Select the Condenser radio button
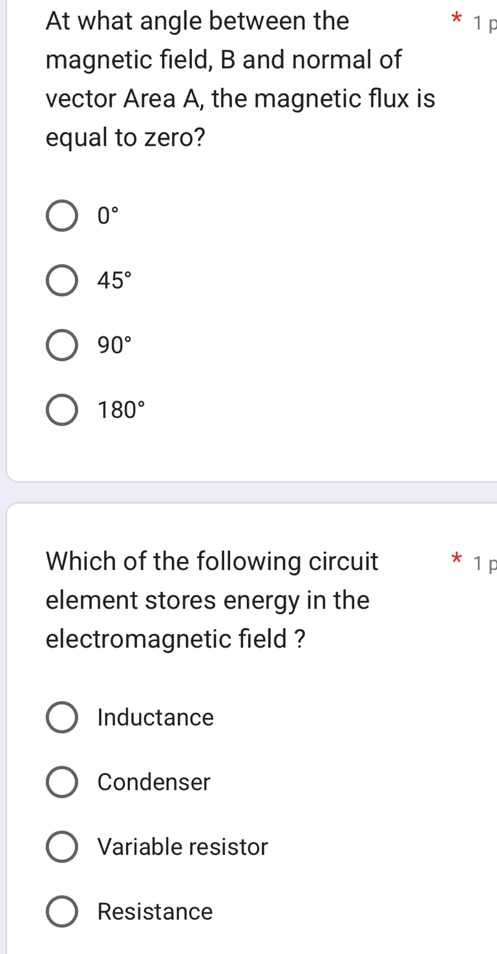This screenshot has height=954, width=497. point(62,781)
